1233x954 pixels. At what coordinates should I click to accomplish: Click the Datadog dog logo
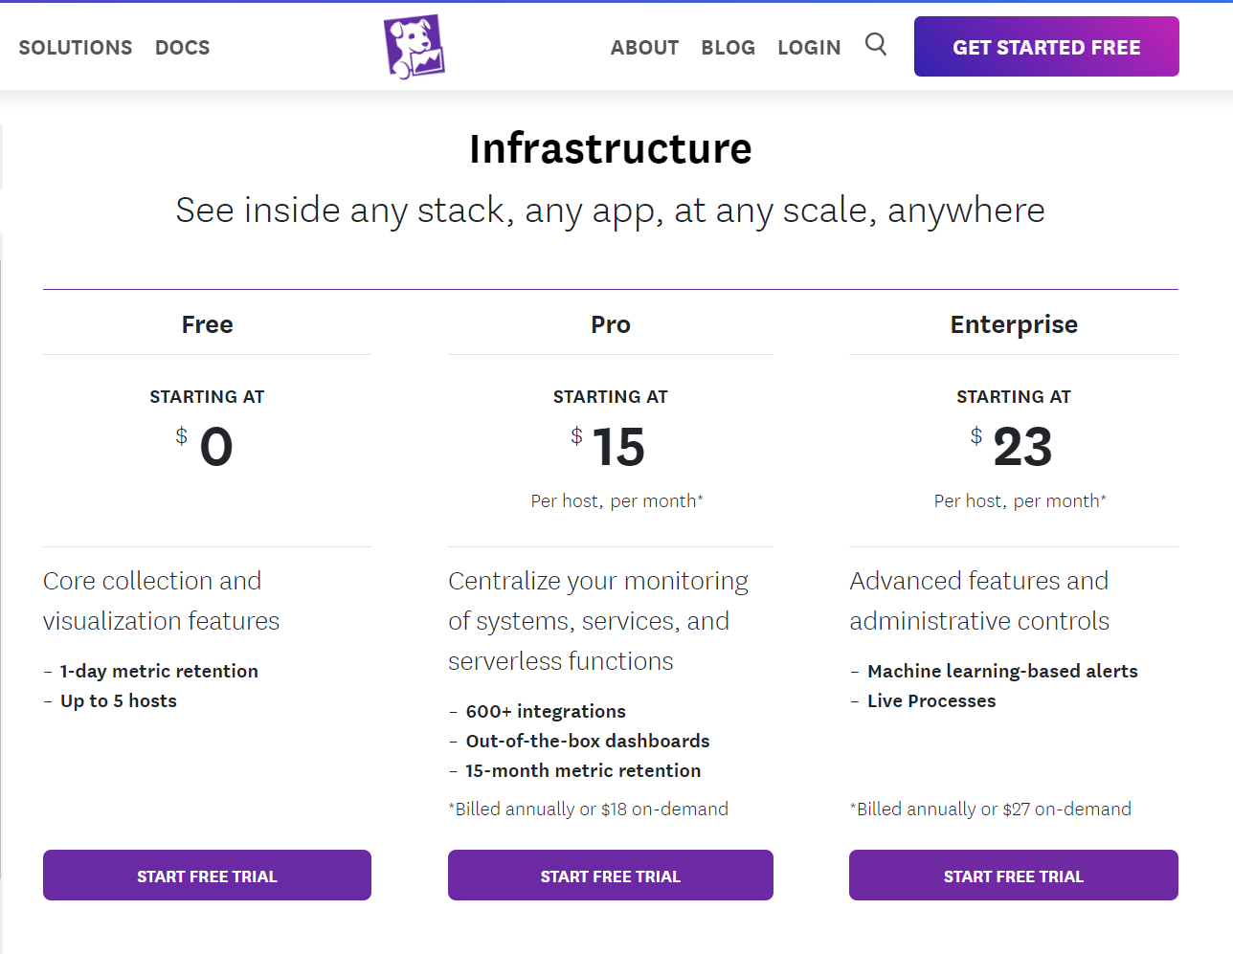point(415,47)
